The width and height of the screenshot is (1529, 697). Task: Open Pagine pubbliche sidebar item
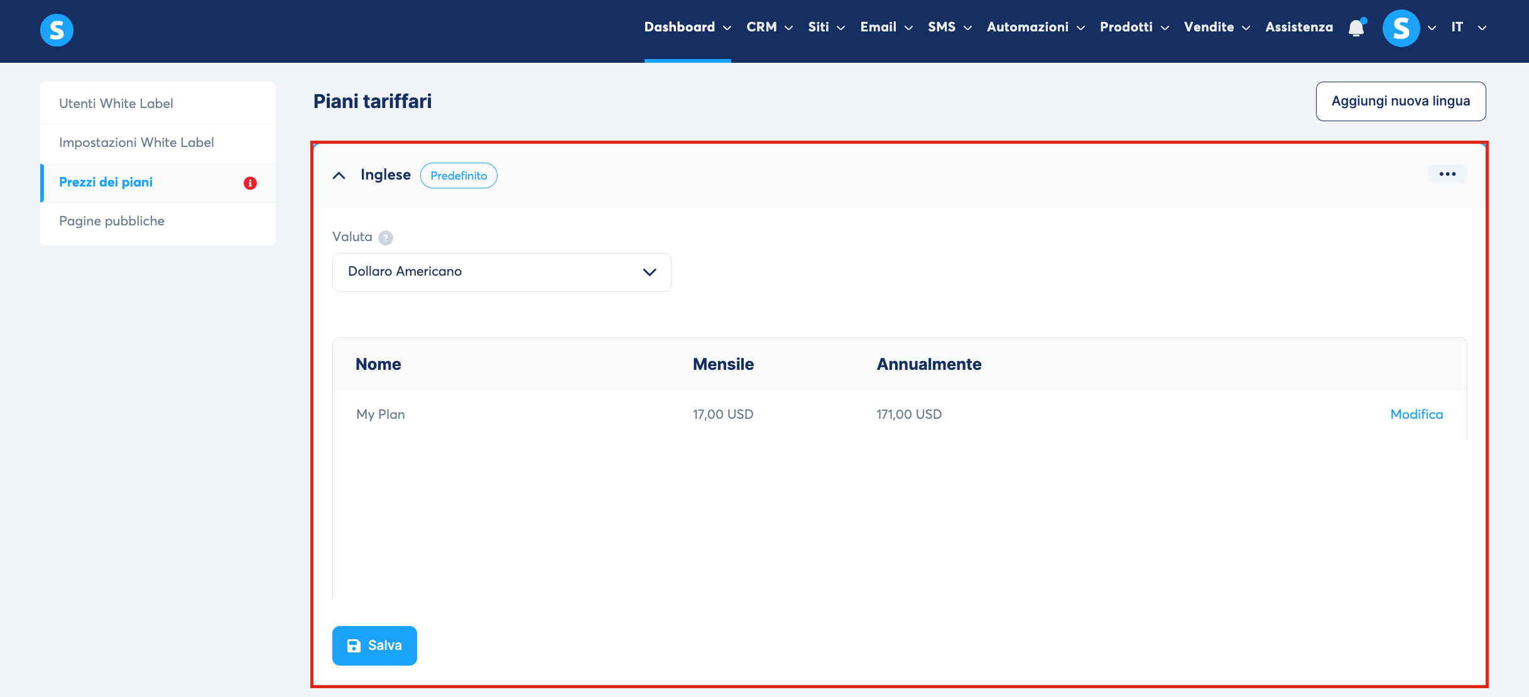(x=112, y=221)
